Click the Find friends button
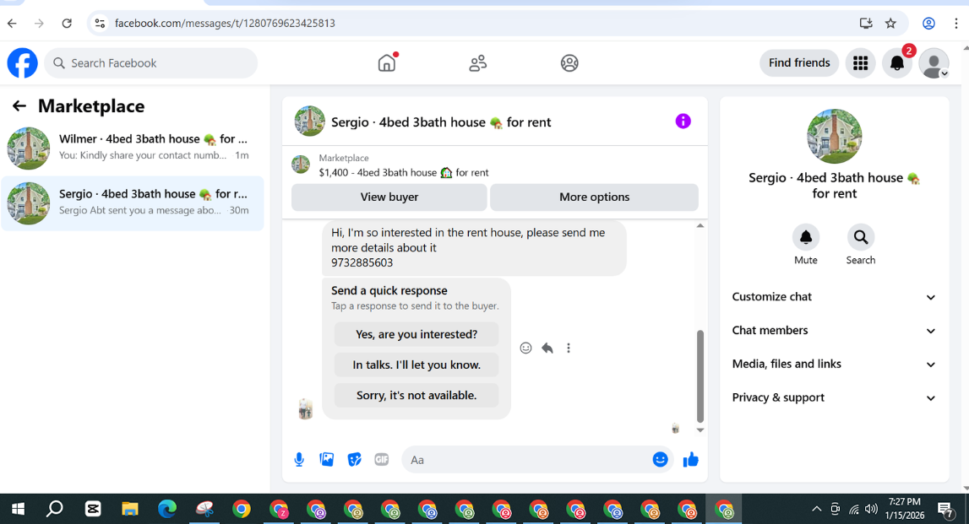The image size is (969, 524). [x=799, y=63]
